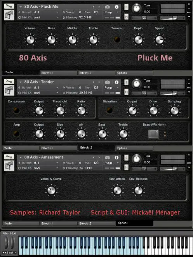193x257 pixels.
Task: Switch Pluck Me to Effects 1 tab
Action: [x=59, y=73]
